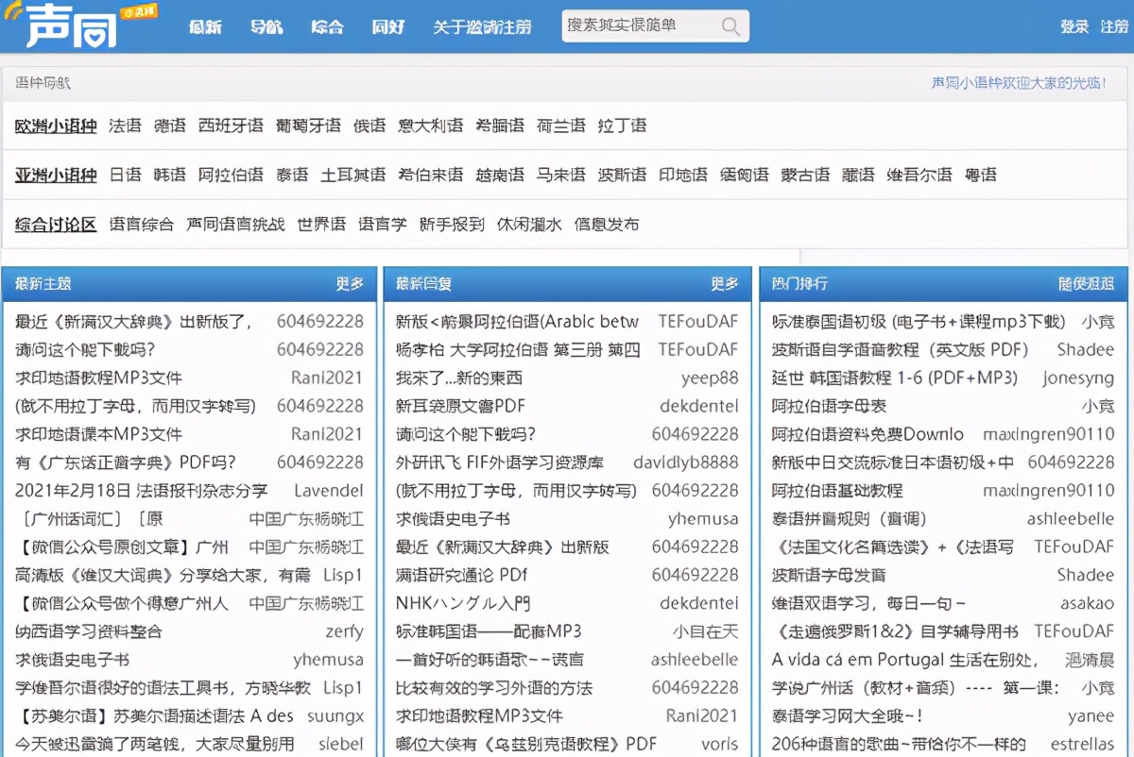The height and width of the screenshot is (757, 1134).
Task: Click 随便逛逛 in the 热门排行 panel
Action: point(1087,285)
